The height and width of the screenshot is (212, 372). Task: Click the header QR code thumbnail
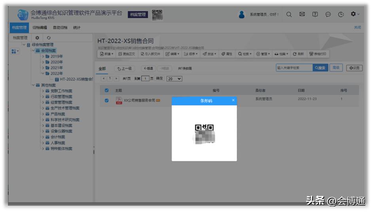(157, 15)
